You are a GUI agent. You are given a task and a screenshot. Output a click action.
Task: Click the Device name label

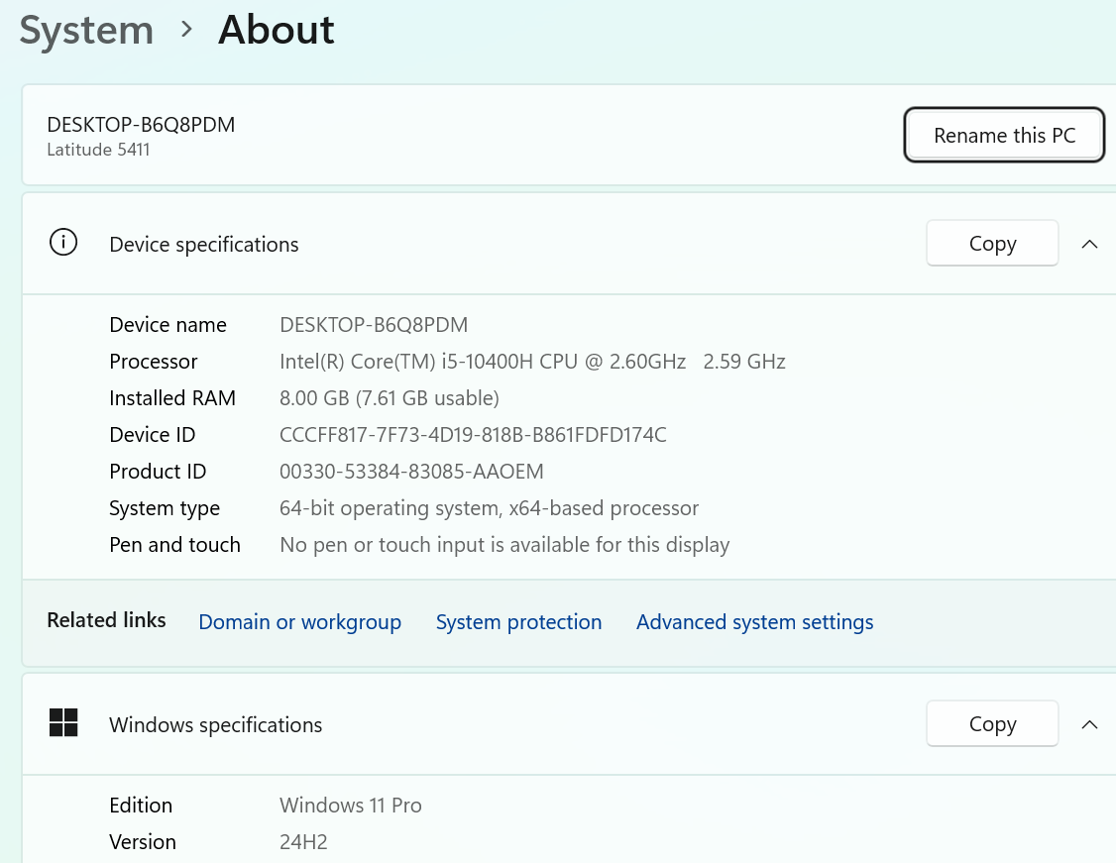point(167,325)
